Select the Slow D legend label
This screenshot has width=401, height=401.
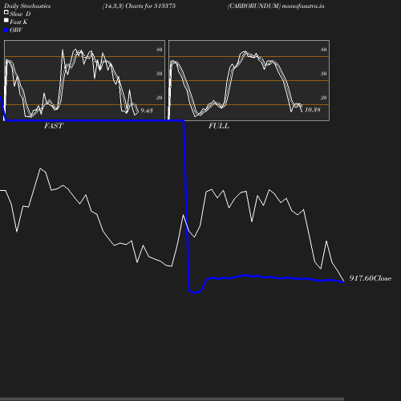click(20, 14)
